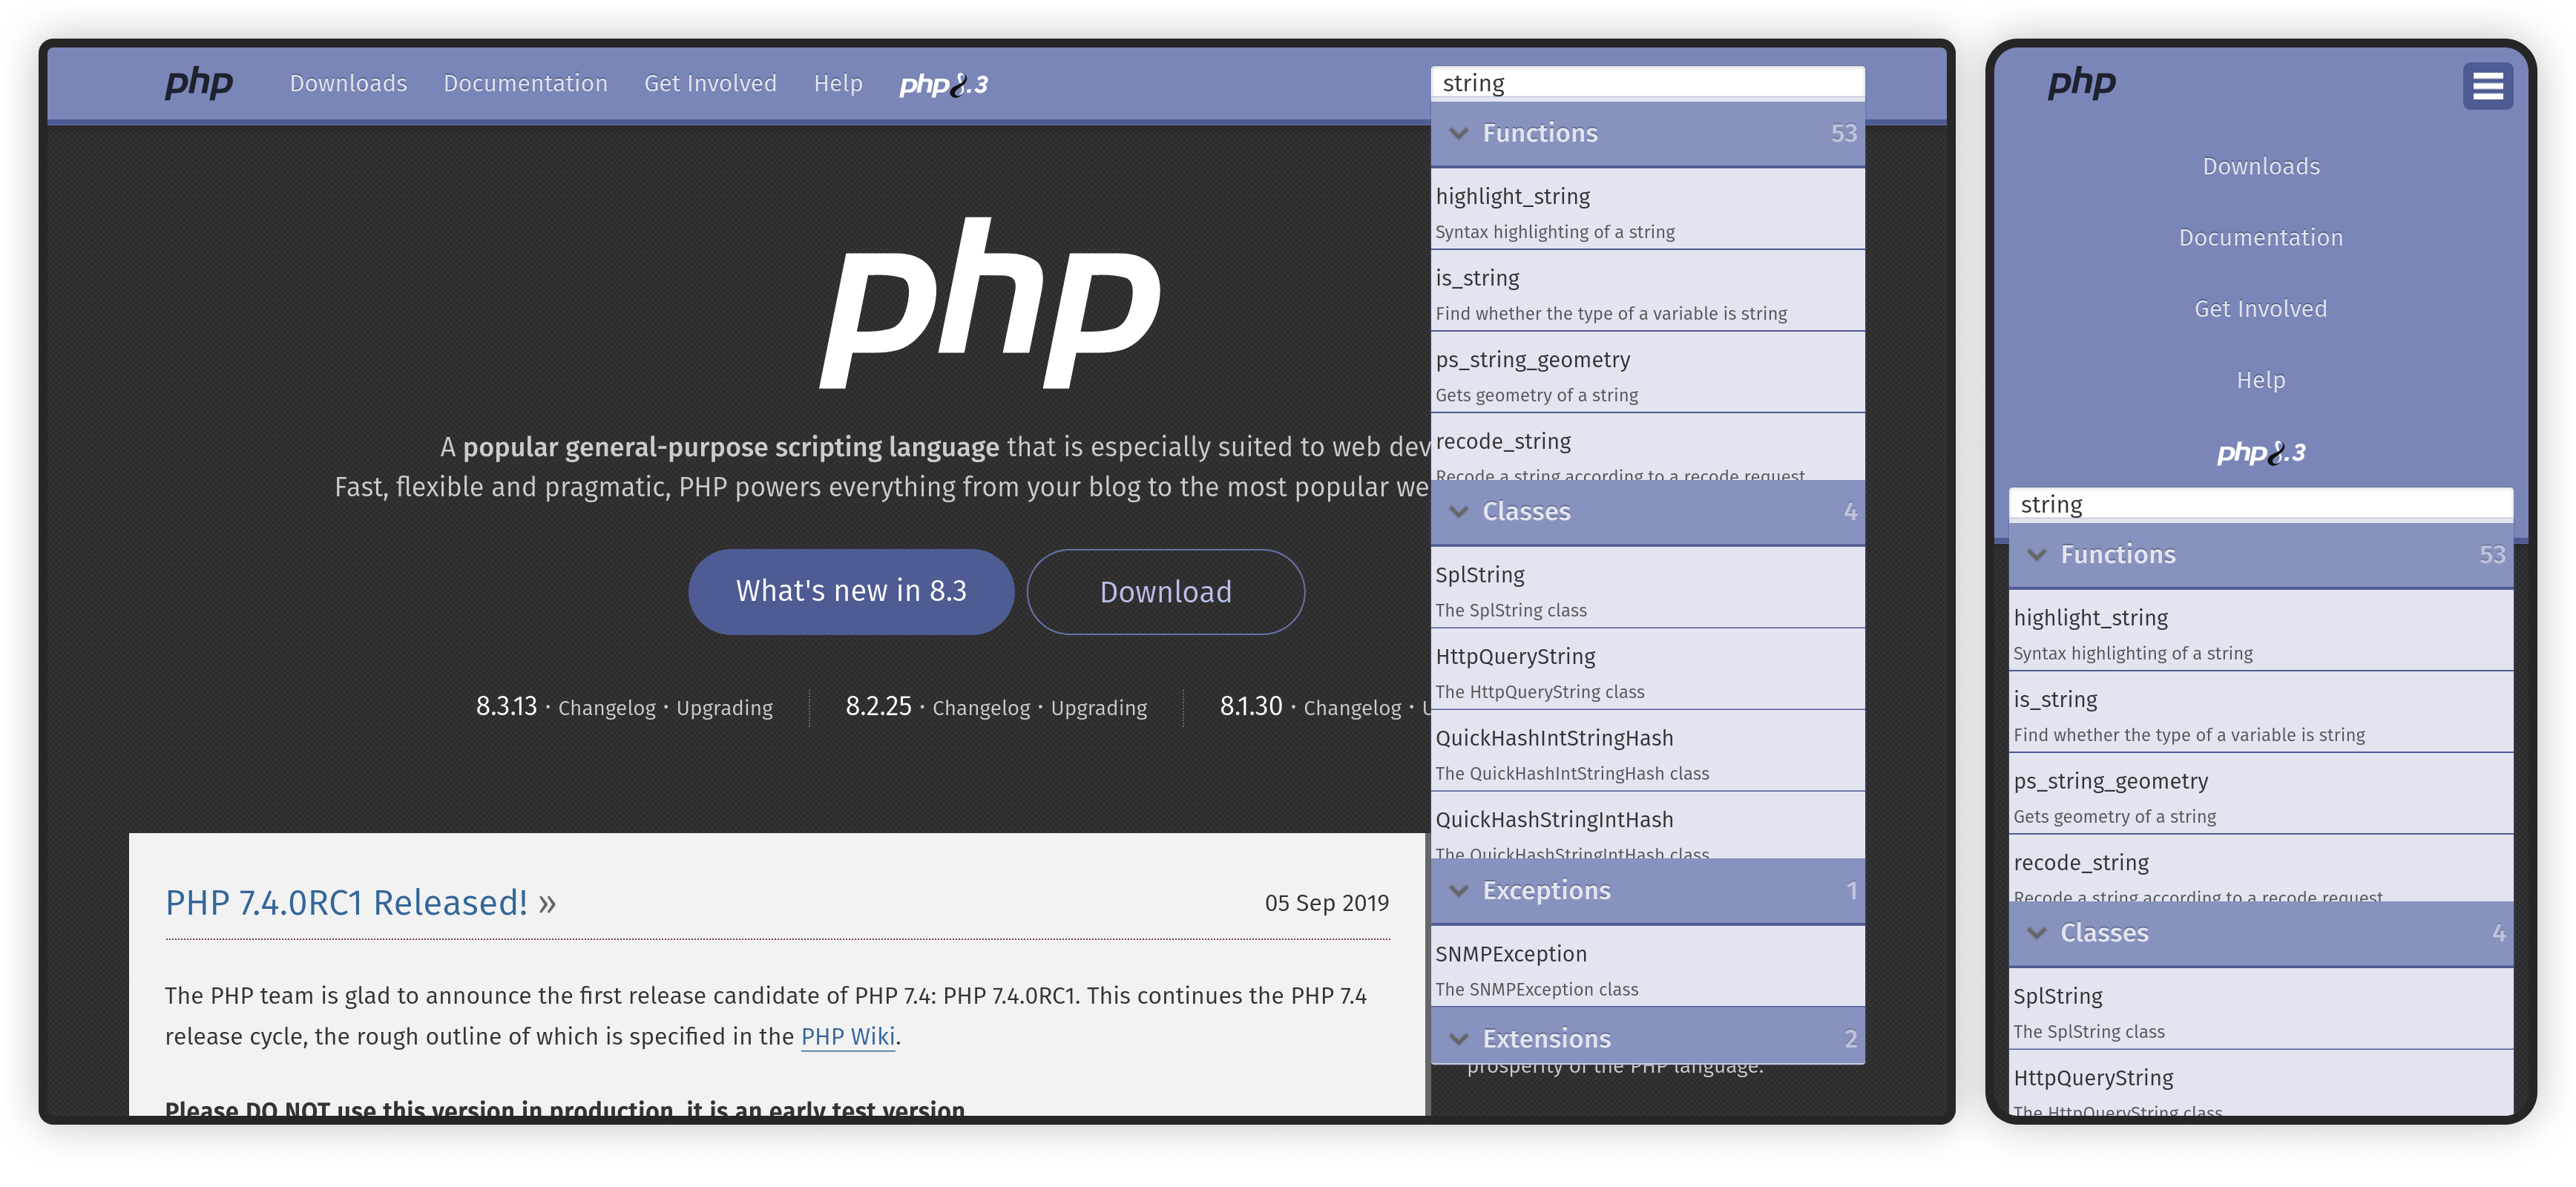Select HttpQueryString in the mobile results
The image size is (2576, 1187).
coord(2260,1083)
